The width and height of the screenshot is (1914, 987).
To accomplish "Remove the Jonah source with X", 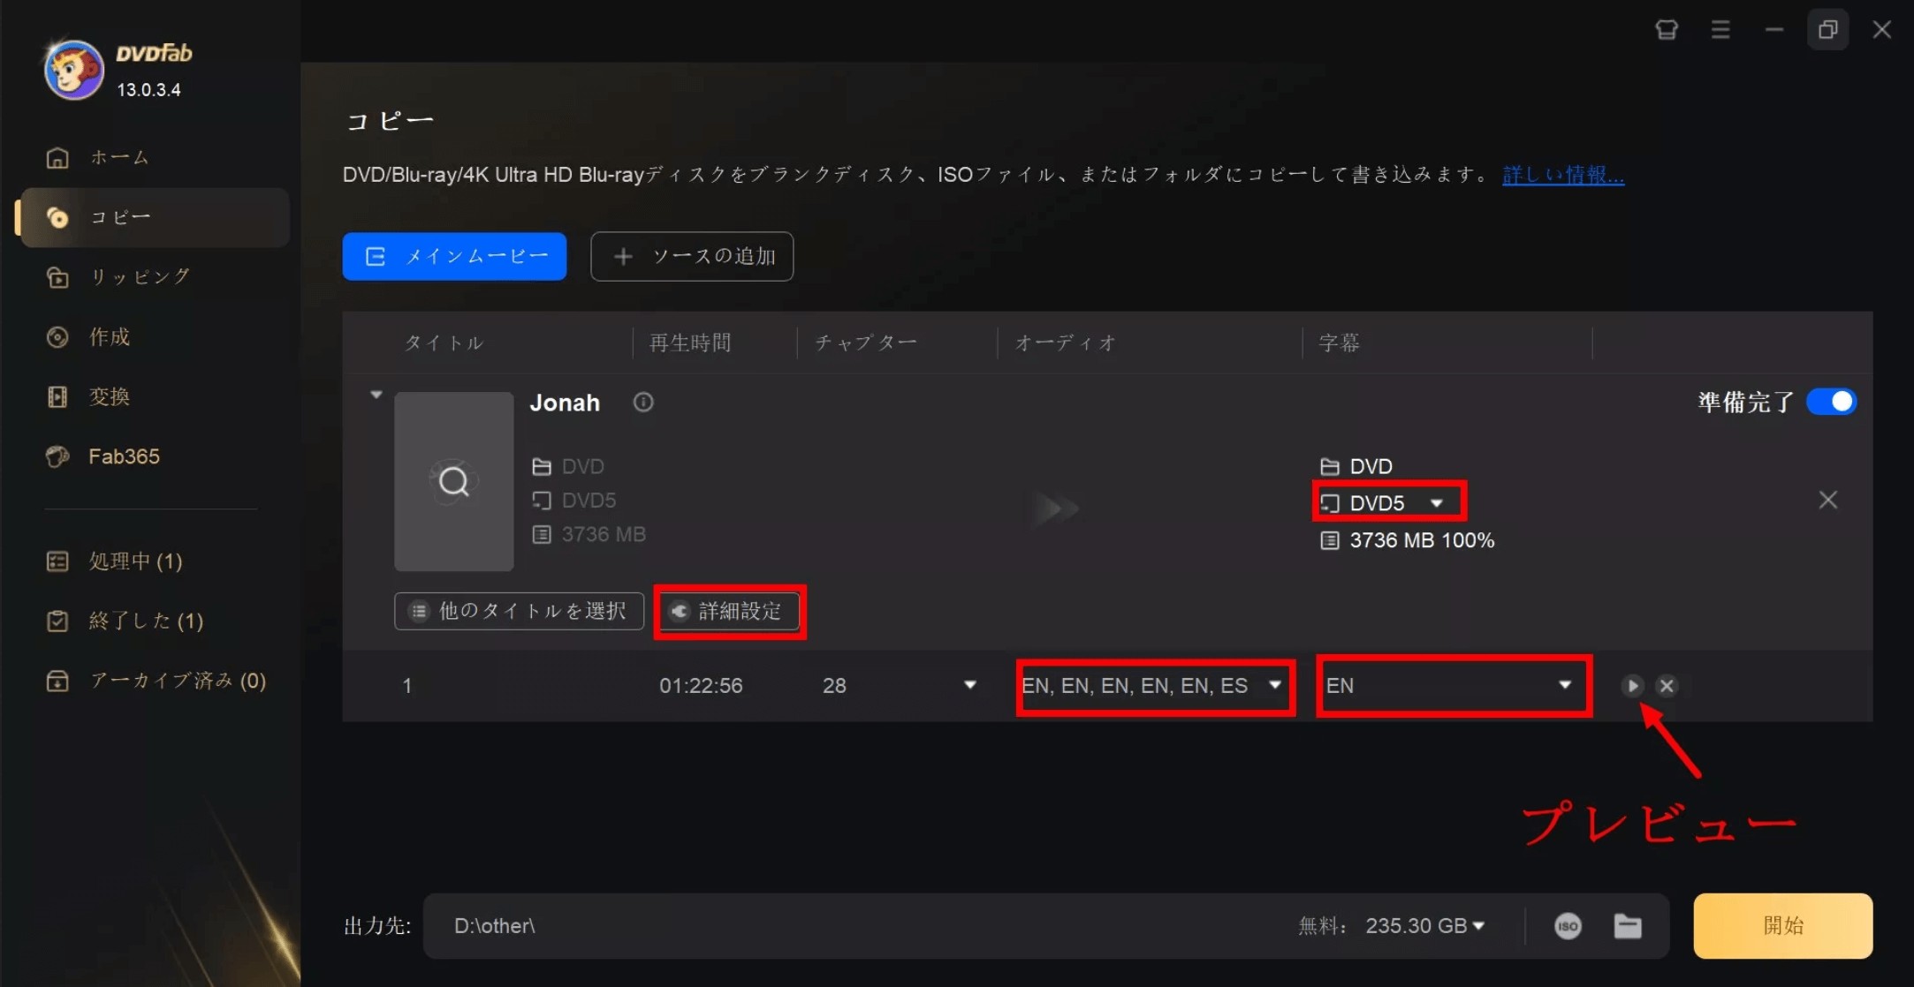I will [x=1828, y=501].
